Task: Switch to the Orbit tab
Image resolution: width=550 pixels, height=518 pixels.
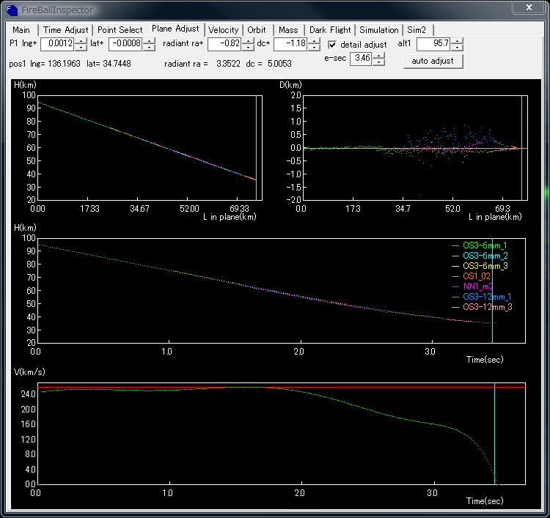Action: click(257, 30)
